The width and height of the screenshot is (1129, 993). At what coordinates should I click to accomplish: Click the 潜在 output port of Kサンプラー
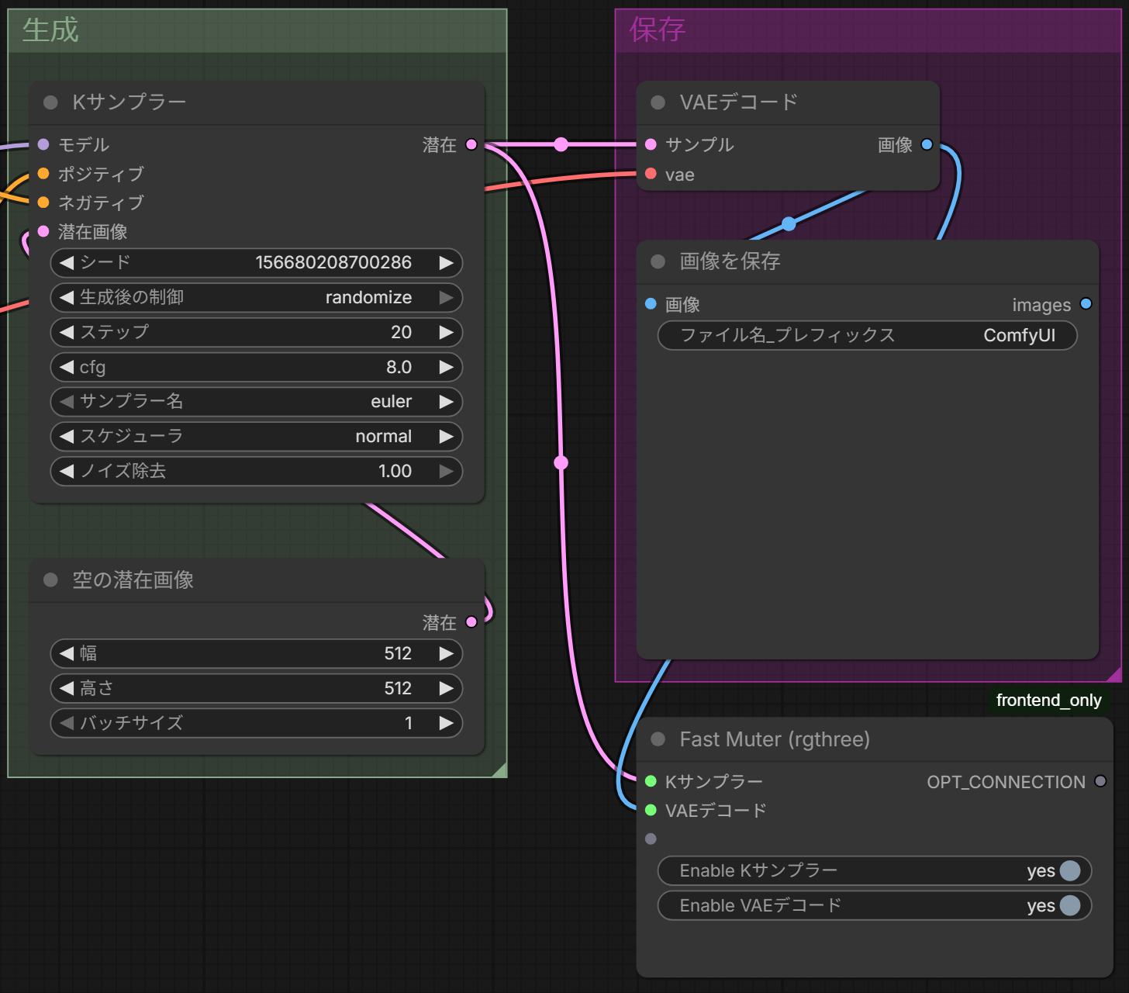point(471,144)
